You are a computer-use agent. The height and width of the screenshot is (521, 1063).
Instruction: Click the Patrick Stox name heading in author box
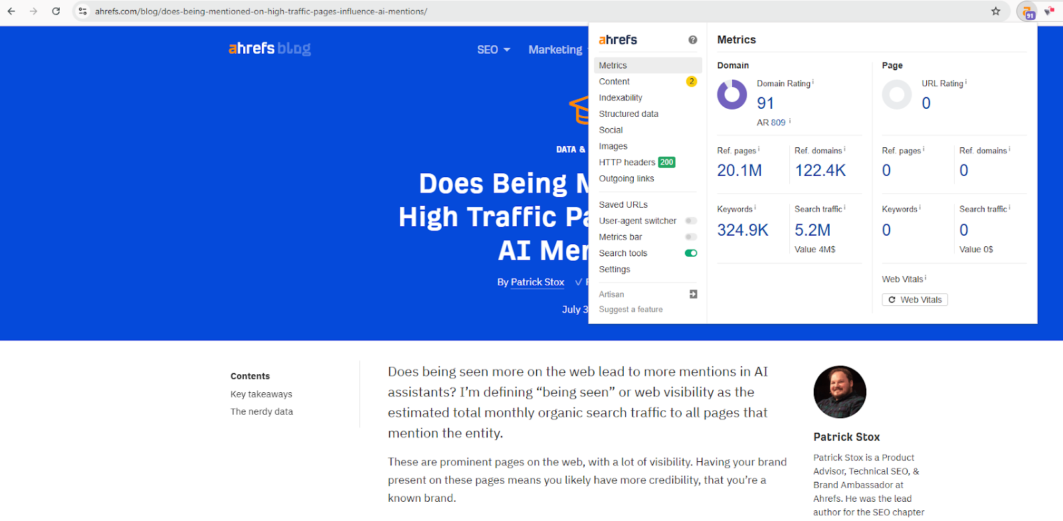[x=846, y=437]
